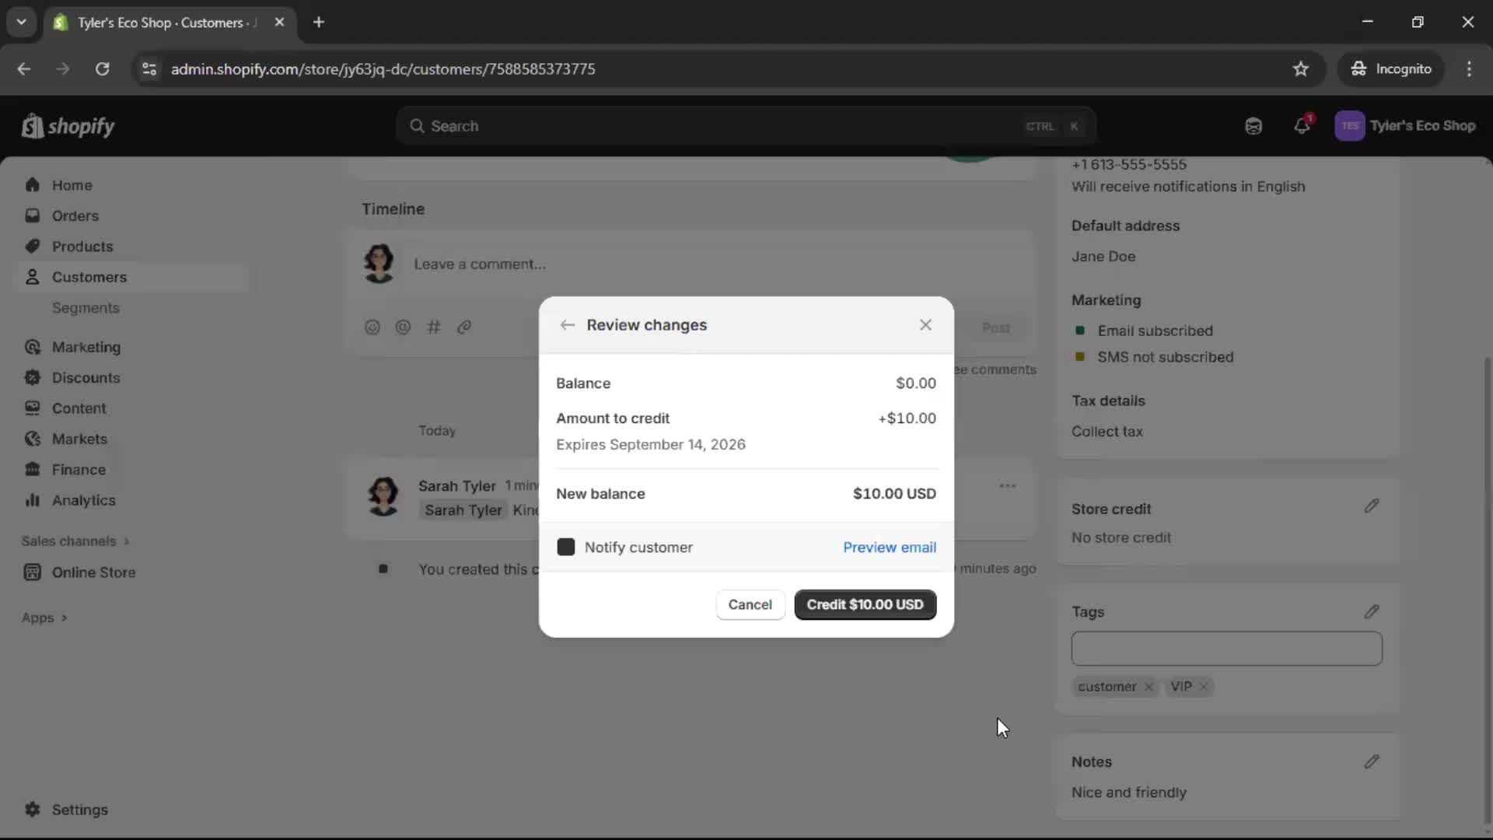Attach a link using the link icon
Viewport: 1493px width, 840px height.
pos(464,327)
